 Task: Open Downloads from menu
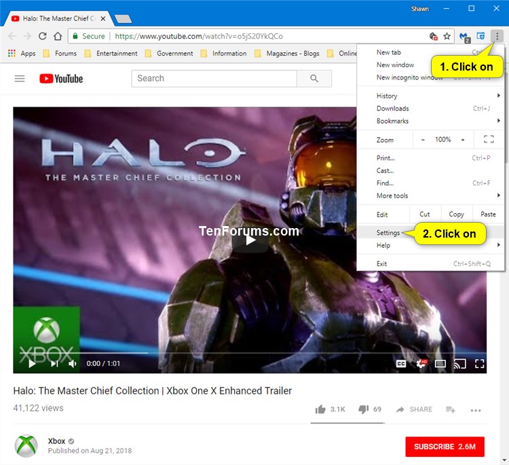(x=430, y=109)
